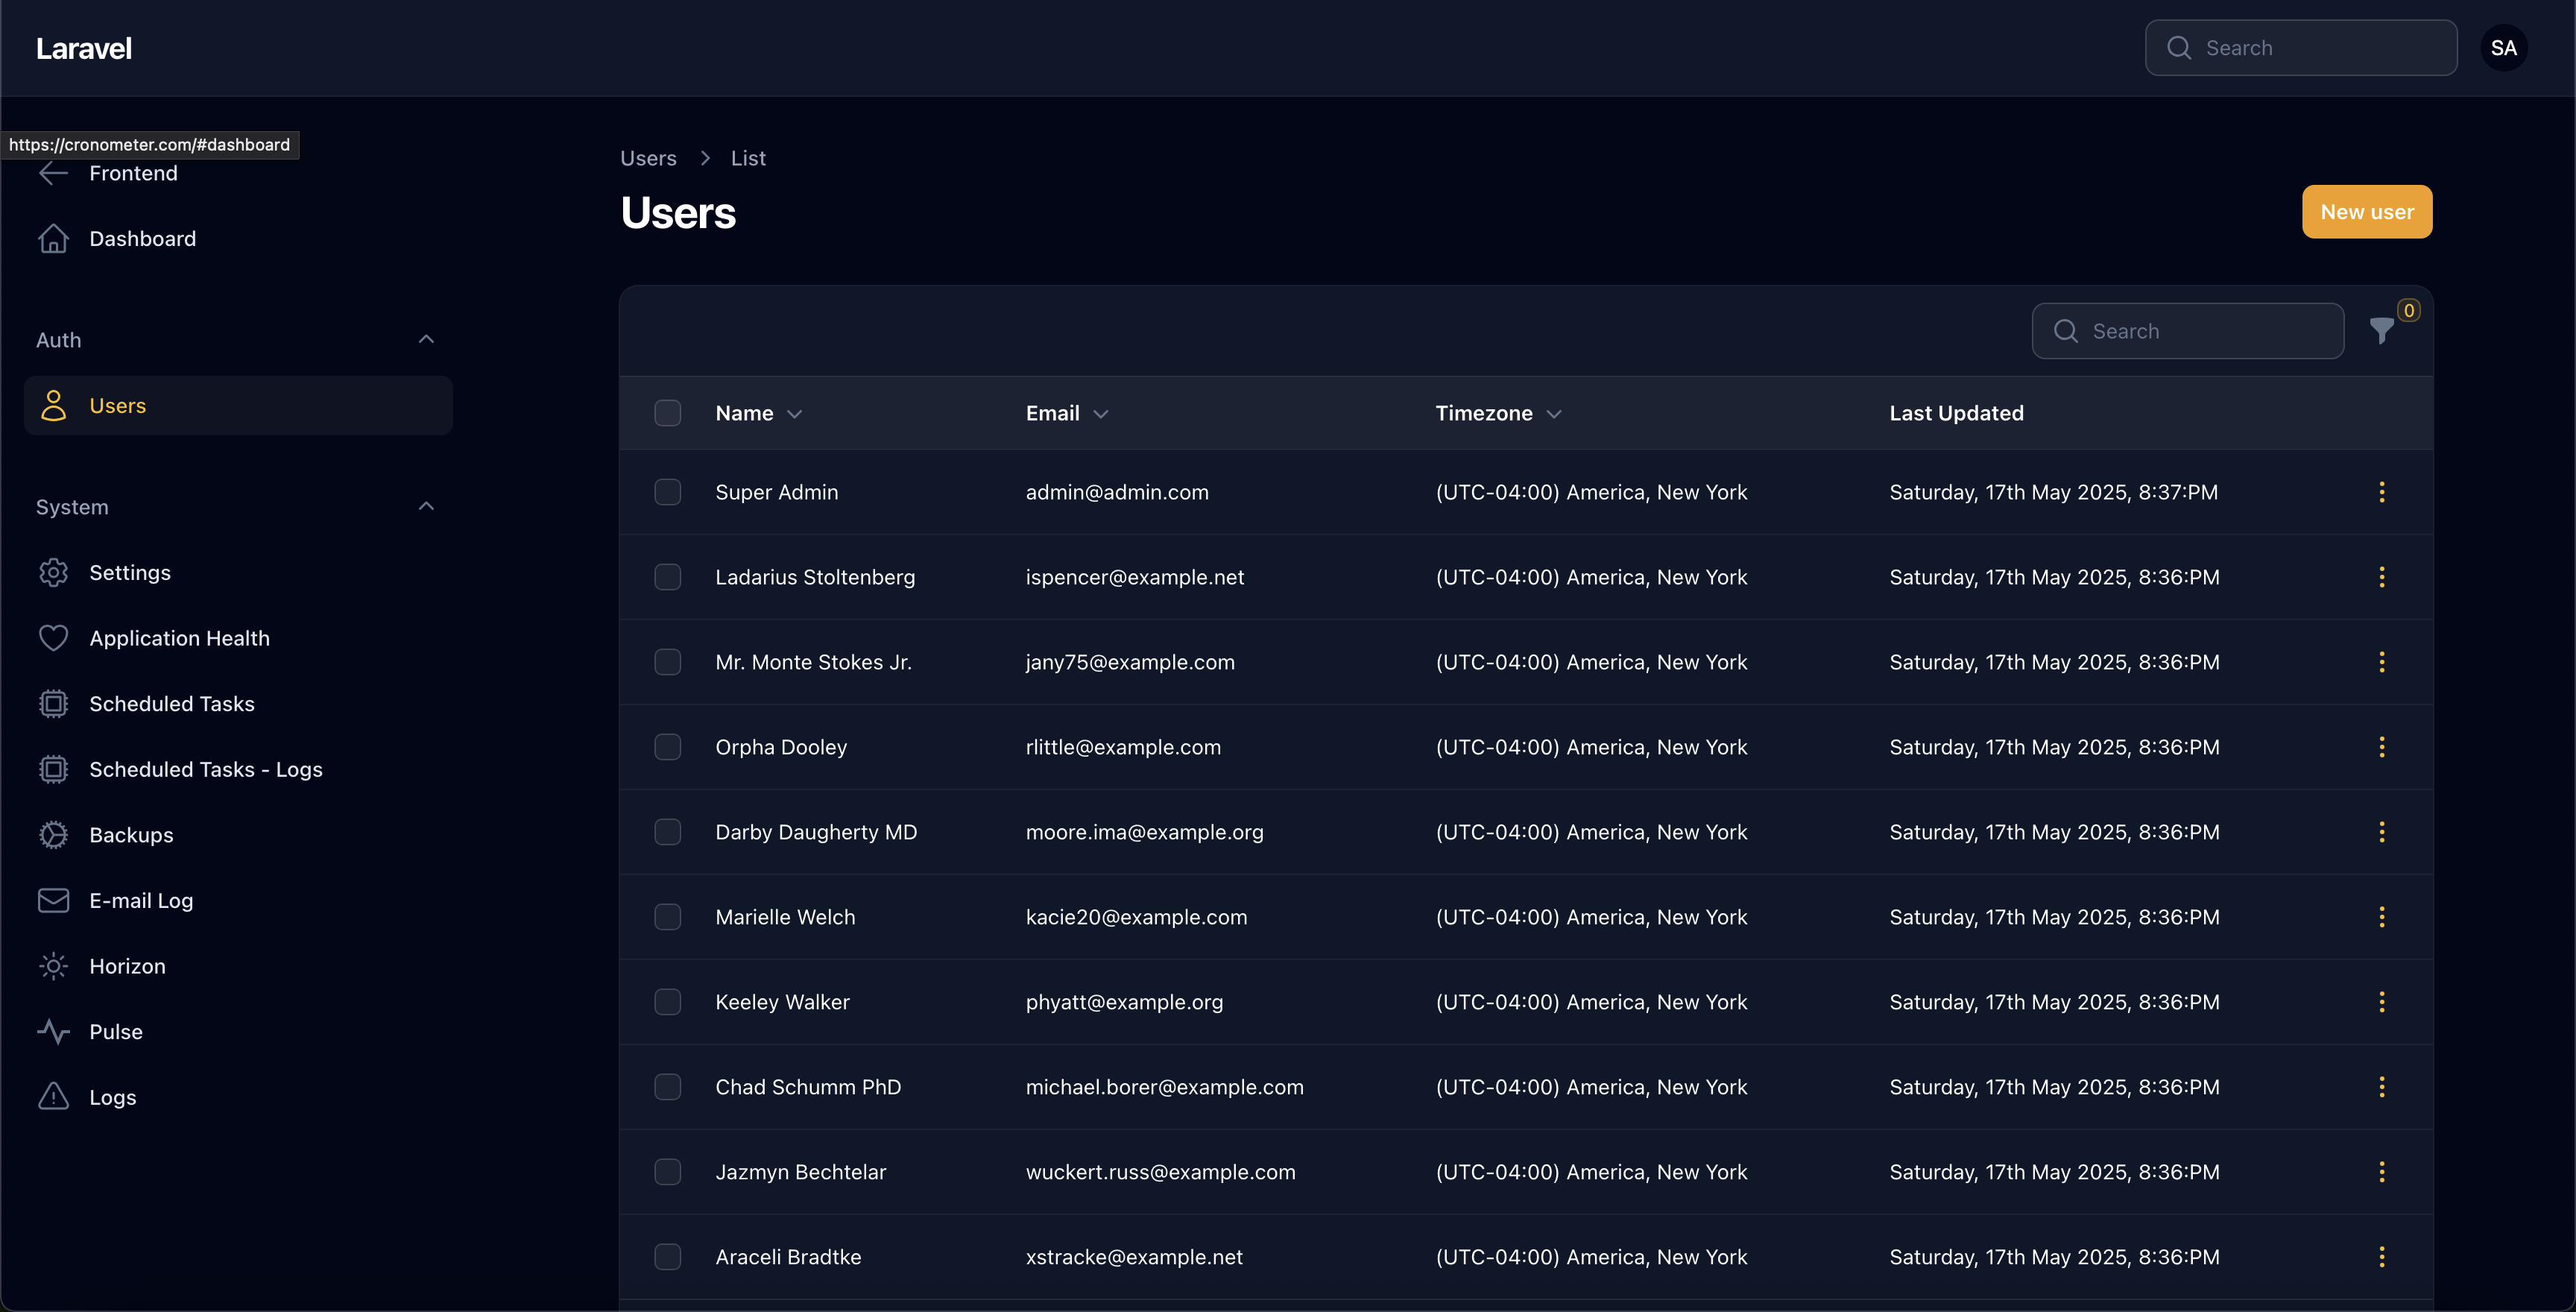Open row actions menu for Orpha Dooley

(x=2382, y=747)
